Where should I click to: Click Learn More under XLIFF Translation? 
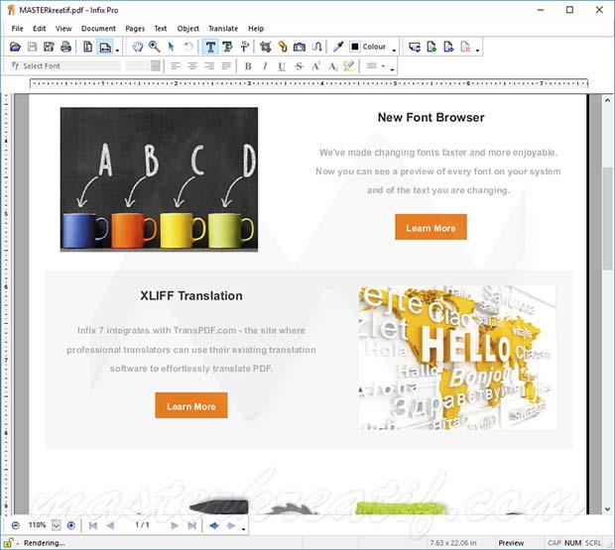[x=191, y=405]
